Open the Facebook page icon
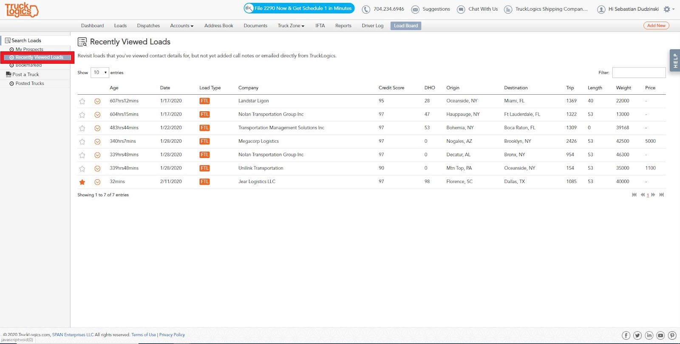The height and width of the screenshot is (344, 680). coord(626,336)
